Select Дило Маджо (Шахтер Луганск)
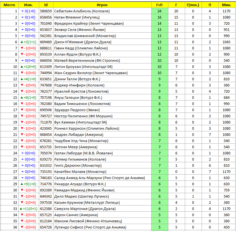Viewport: 236px width, 231px height. 82,196
